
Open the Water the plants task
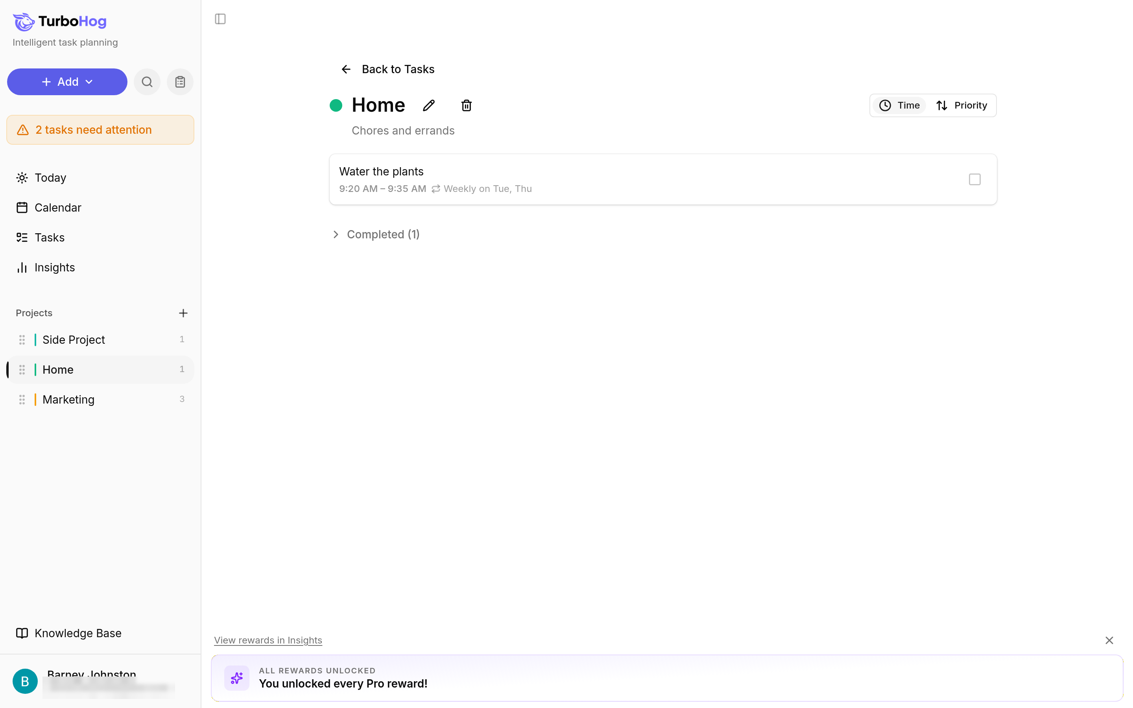[x=663, y=179]
